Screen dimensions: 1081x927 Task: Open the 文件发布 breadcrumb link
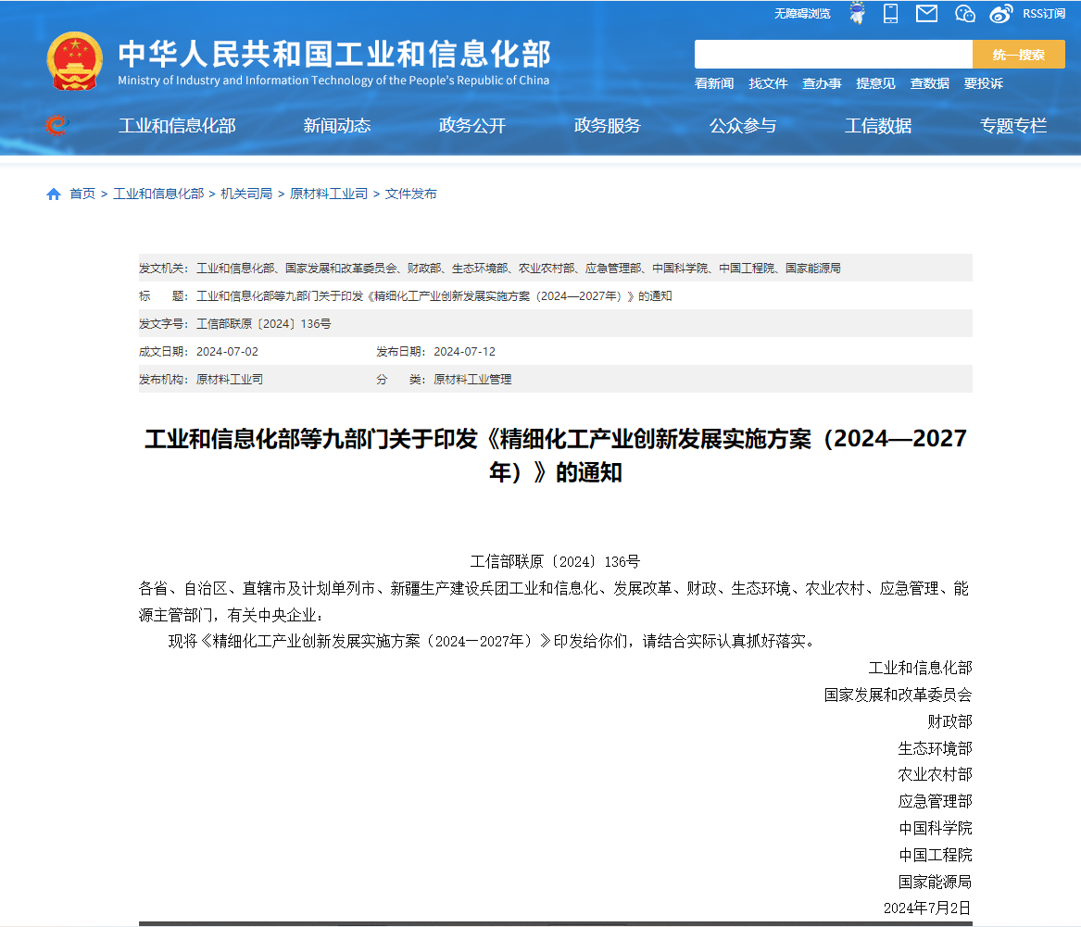click(410, 194)
